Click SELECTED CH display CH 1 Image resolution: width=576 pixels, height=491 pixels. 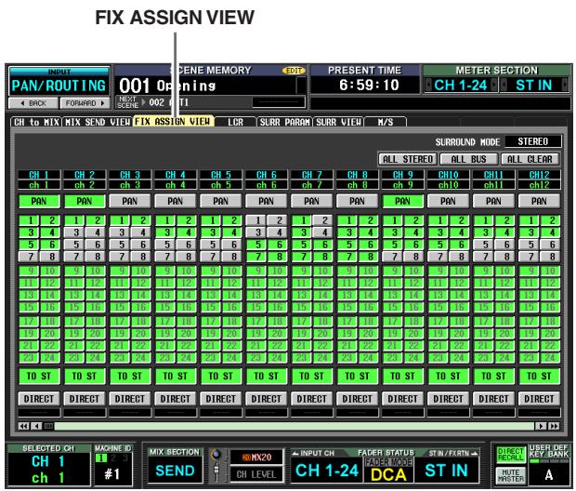pos(48,470)
